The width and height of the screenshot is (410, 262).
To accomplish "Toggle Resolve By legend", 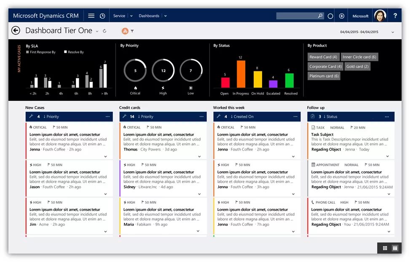I will tap(74, 52).
